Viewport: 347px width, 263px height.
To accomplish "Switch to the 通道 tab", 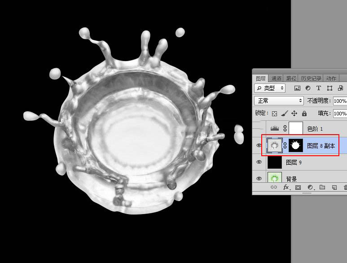I will [x=276, y=79].
